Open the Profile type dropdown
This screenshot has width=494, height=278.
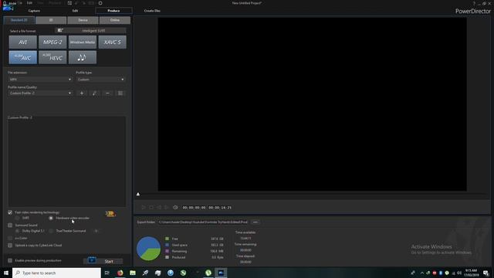101,80
